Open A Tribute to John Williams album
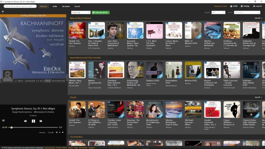Screen dimensions: 265x149 (97, 109)
